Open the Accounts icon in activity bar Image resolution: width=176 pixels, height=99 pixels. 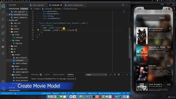click(x=3, y=81)
